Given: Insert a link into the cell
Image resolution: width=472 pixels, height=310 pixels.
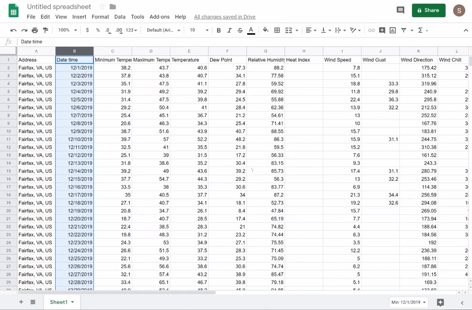Looking at the screenshot, I should [371, 30].
